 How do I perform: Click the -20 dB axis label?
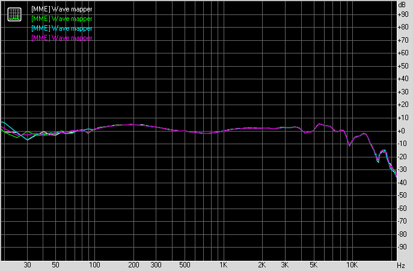403,157
